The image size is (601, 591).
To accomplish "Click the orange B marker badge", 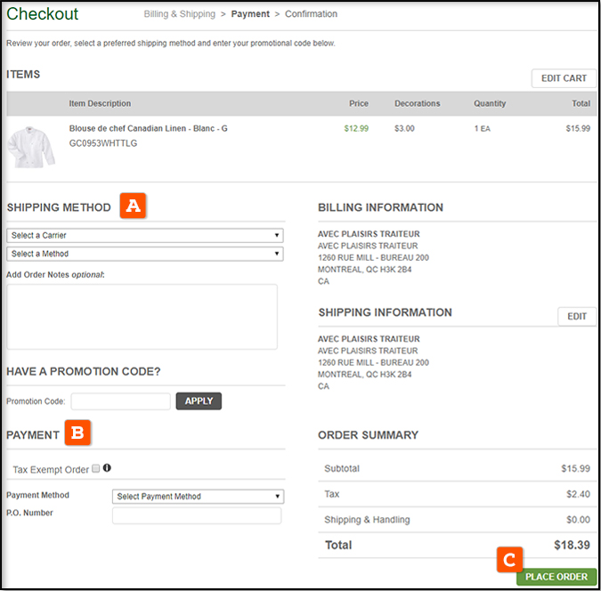I will tap(77, 433).
